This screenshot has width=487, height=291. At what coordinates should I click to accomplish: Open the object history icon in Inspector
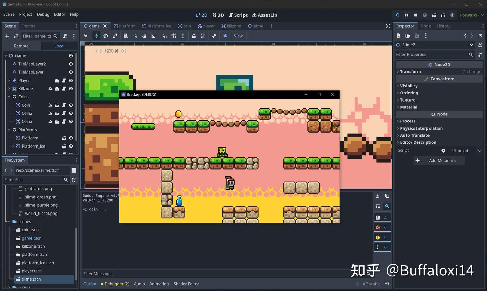tap(480, 36)
